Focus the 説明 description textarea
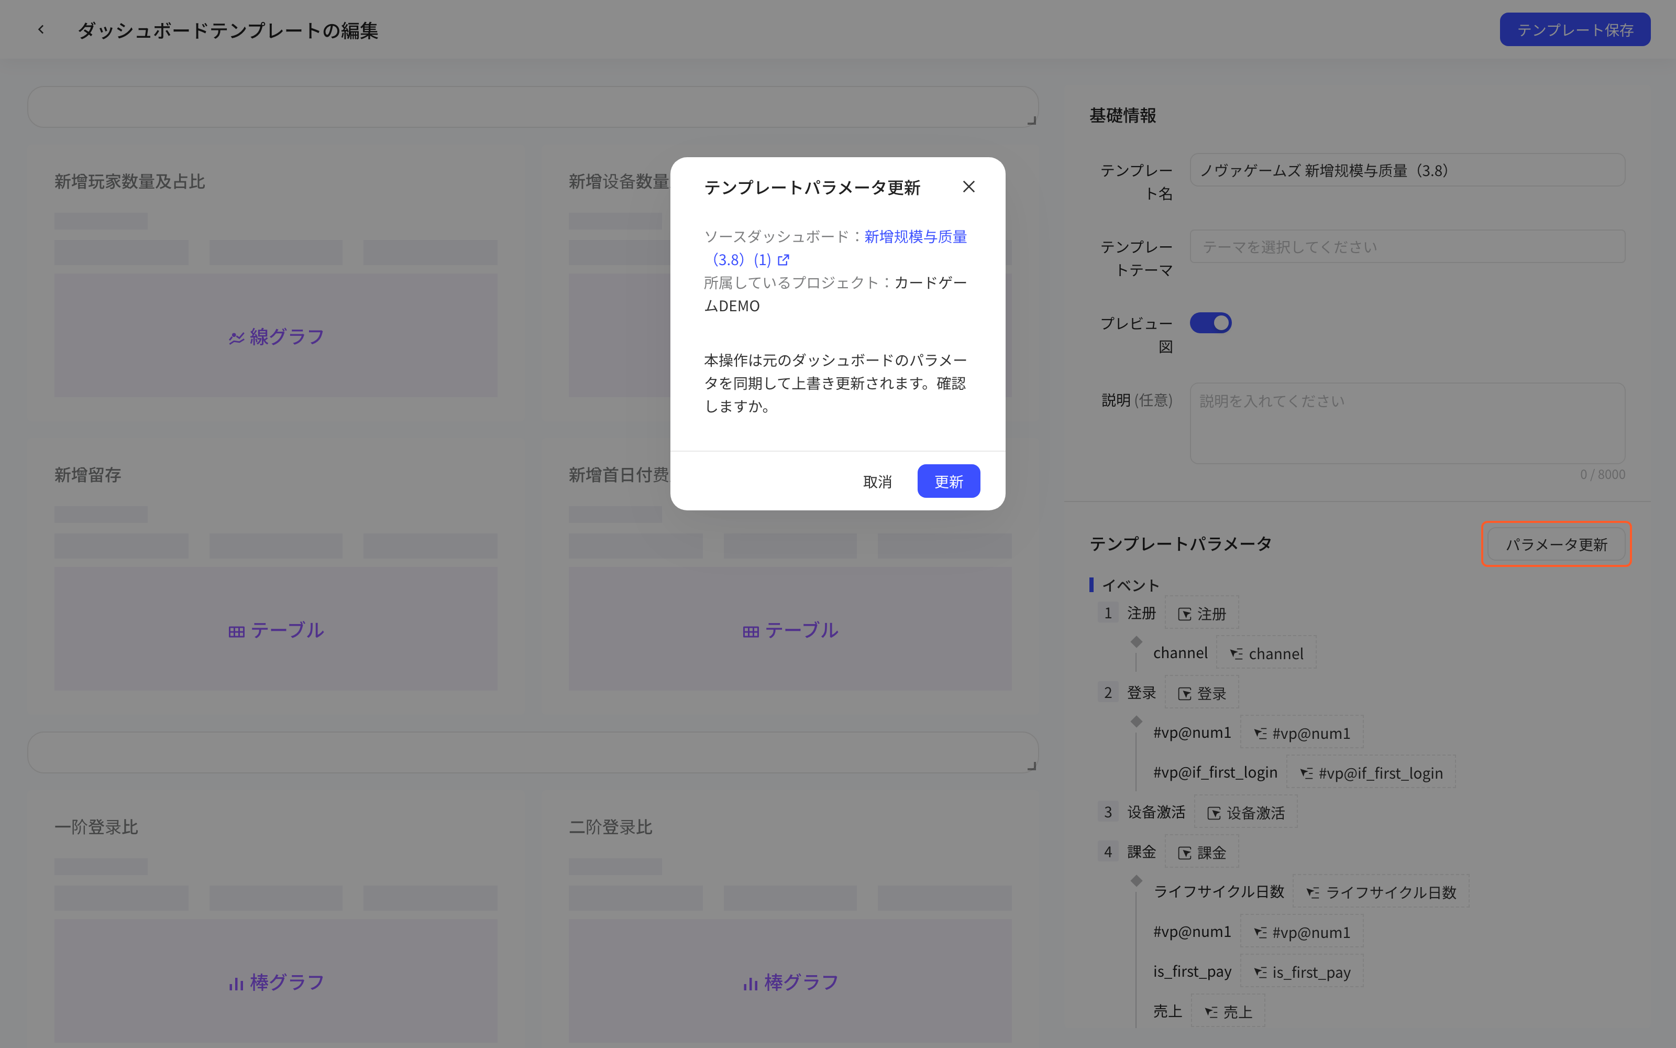1676x1048 pixels. click(1407, 423)
